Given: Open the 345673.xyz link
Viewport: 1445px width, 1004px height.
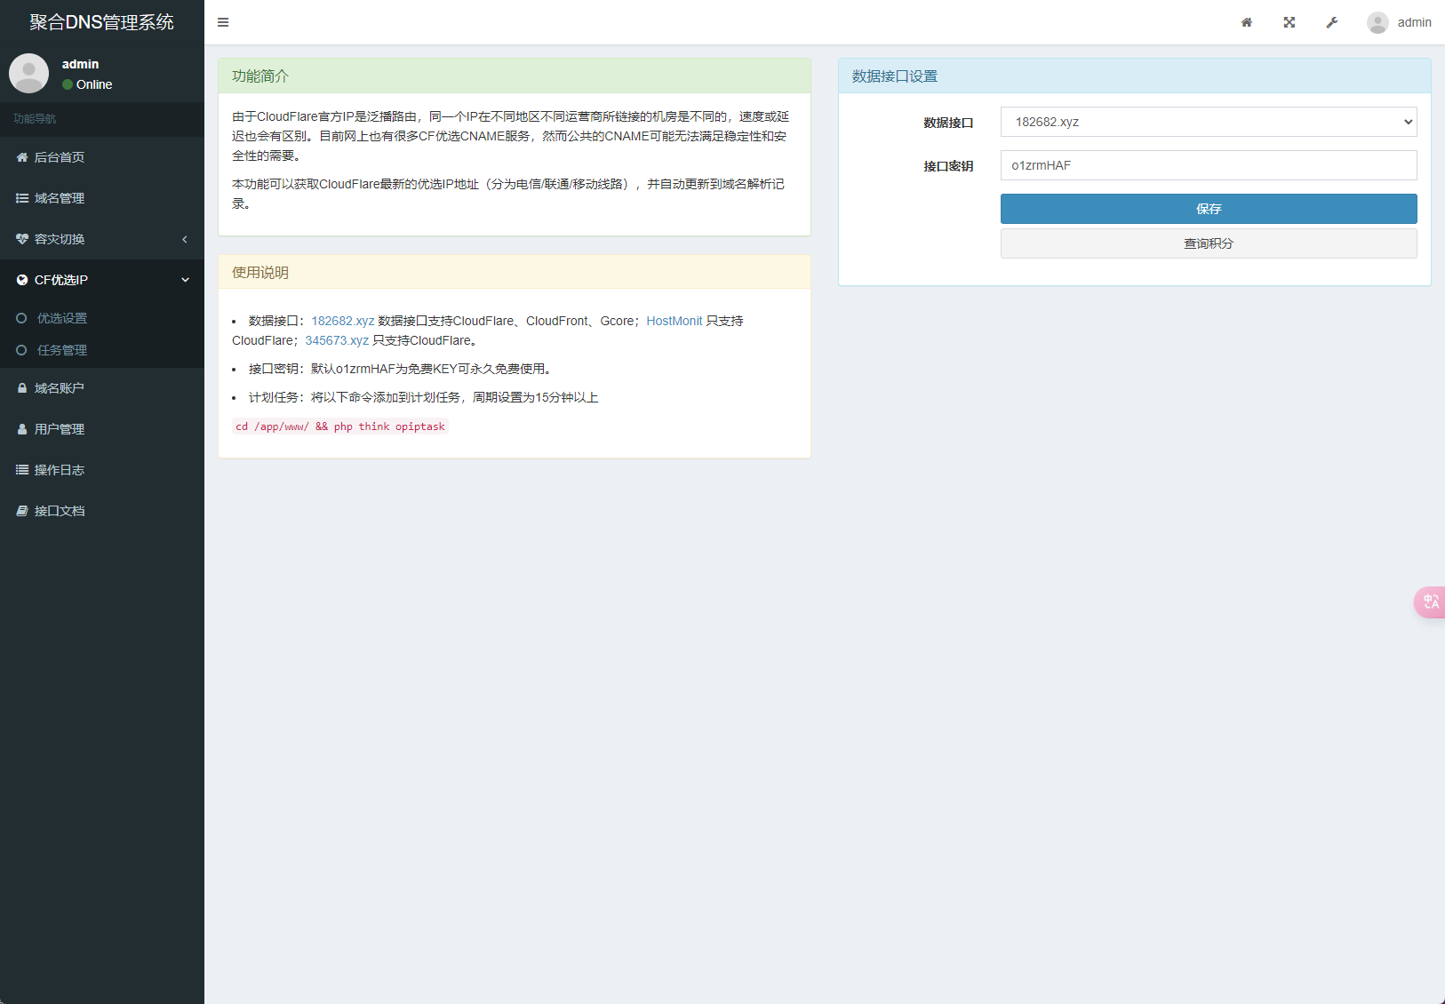Looking at the screenshot, I should point(337,340).
